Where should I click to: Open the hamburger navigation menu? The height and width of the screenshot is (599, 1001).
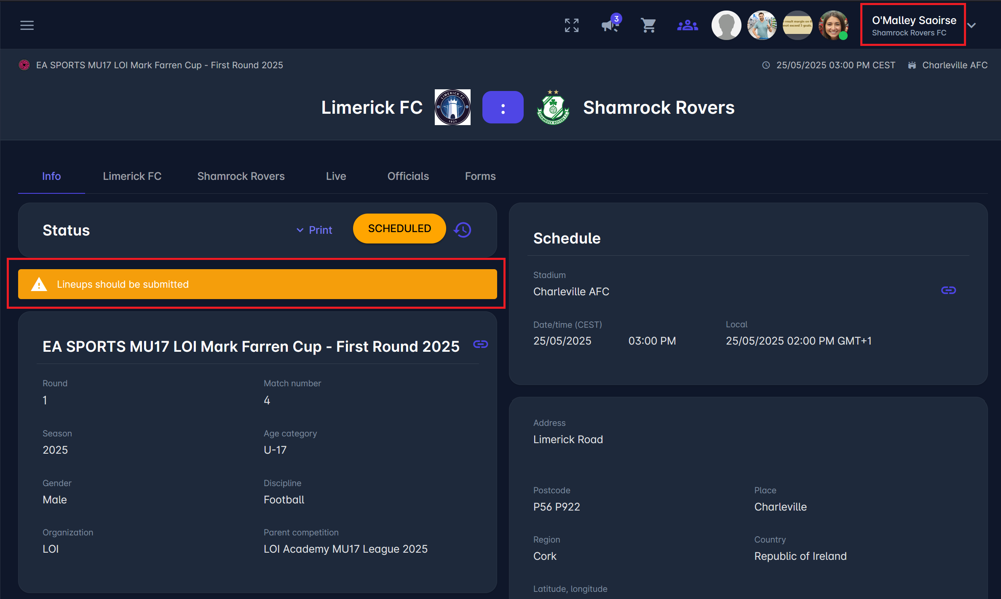click(x=27, y=25)
